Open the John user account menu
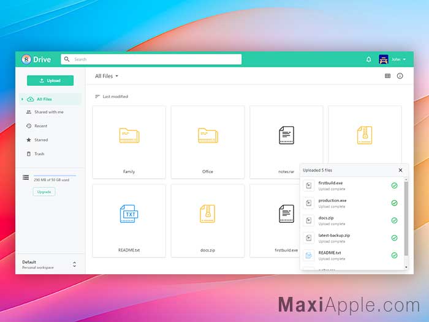The image size is (429, 322). point(392,59)
